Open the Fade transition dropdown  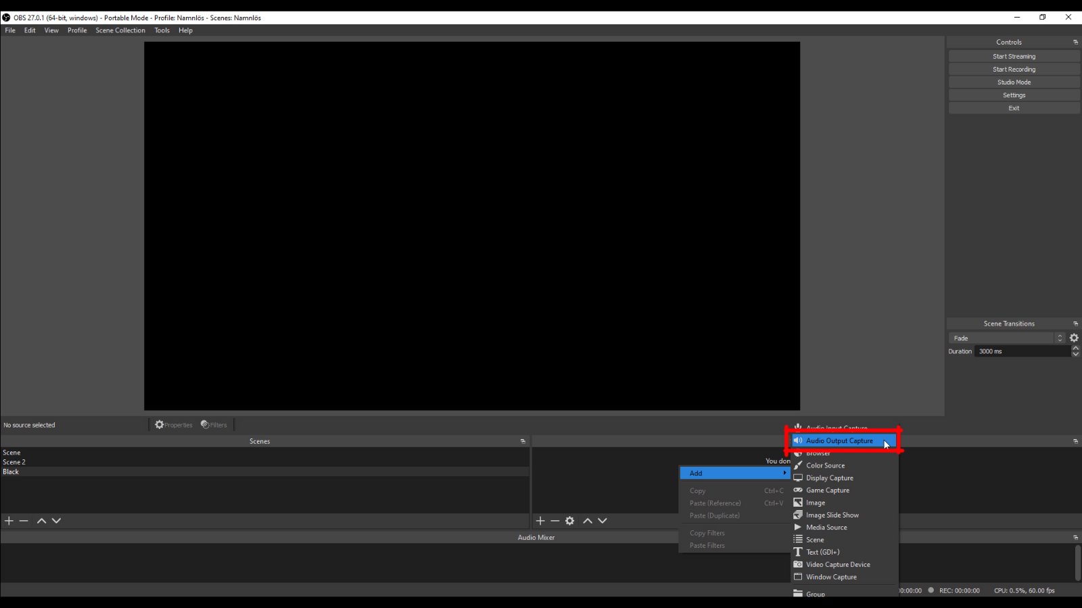(1006, 338)
